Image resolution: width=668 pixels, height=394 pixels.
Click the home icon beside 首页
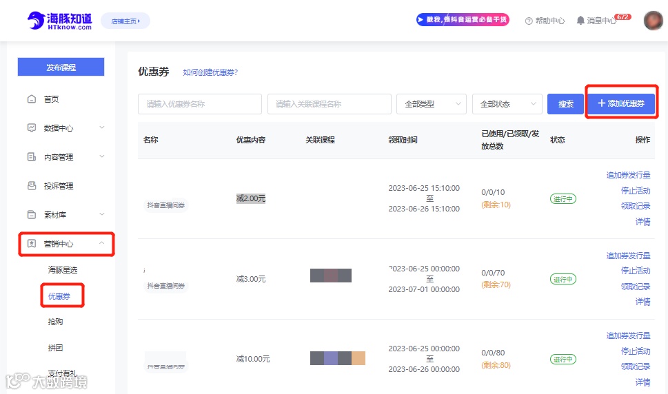pos(32,99)
